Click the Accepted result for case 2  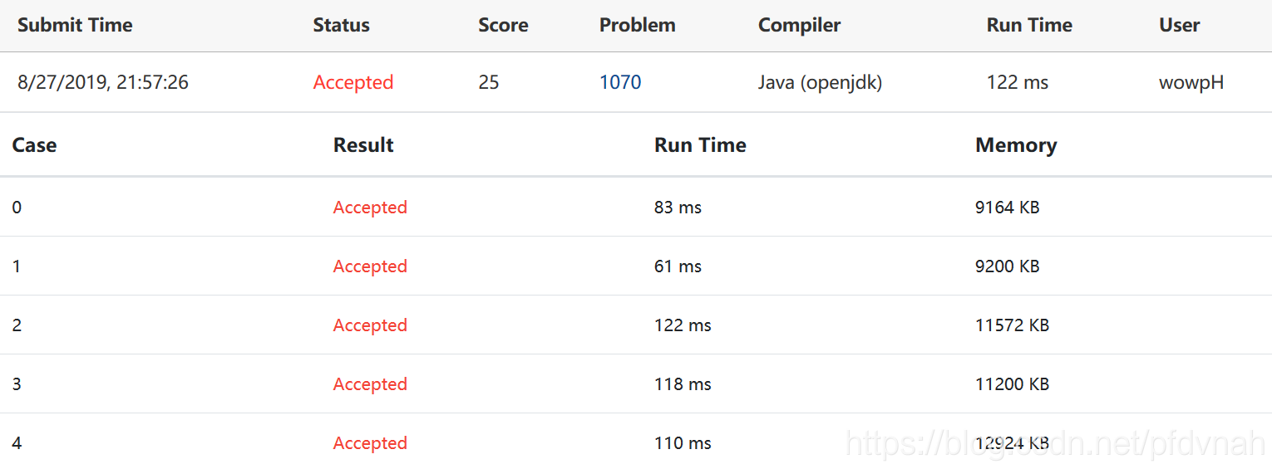click(370, 325)
